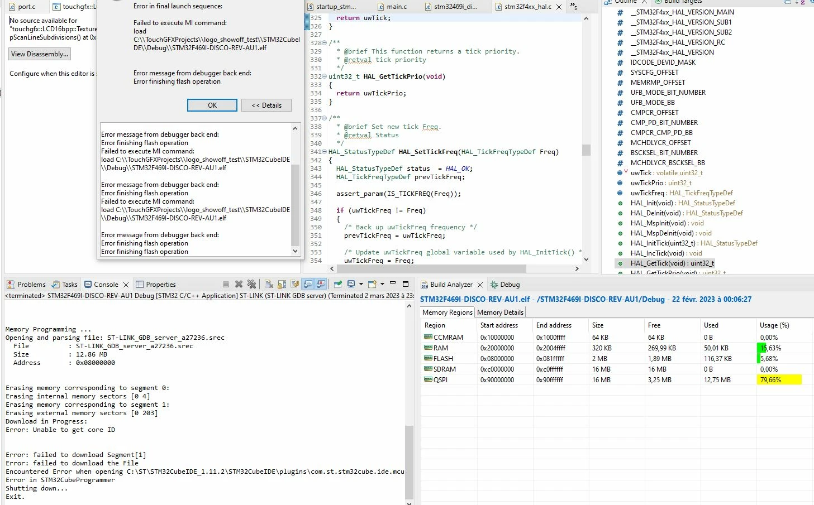This screenshot has width=814, height=505.
Task: Click the Word Wrap icon in Console toolbar
Action: [x=294, y=284]
